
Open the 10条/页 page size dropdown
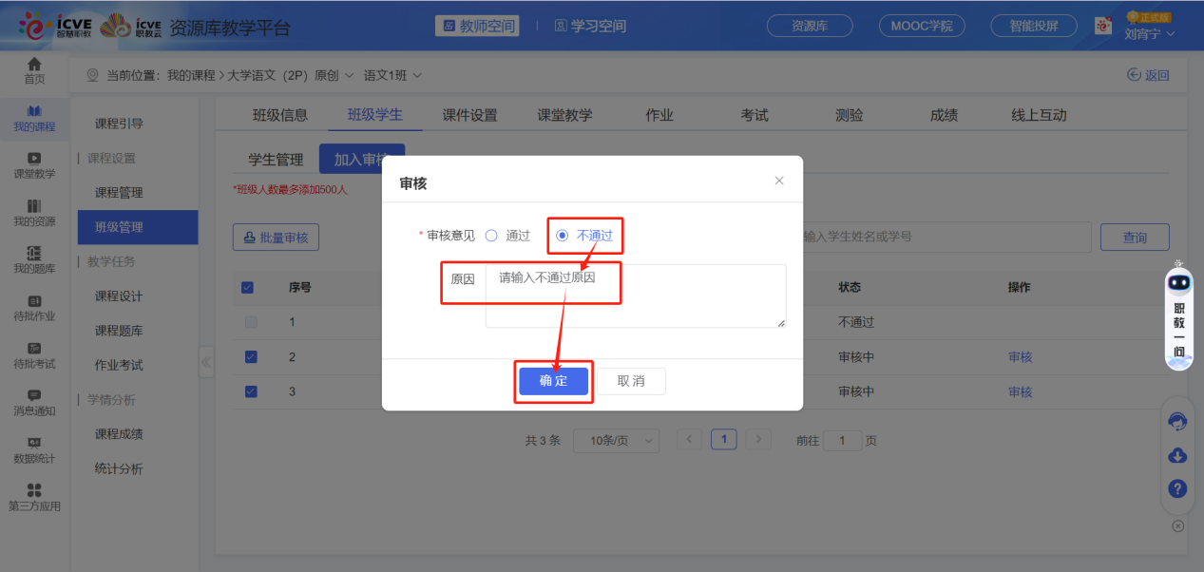click(x=616, y=440)
